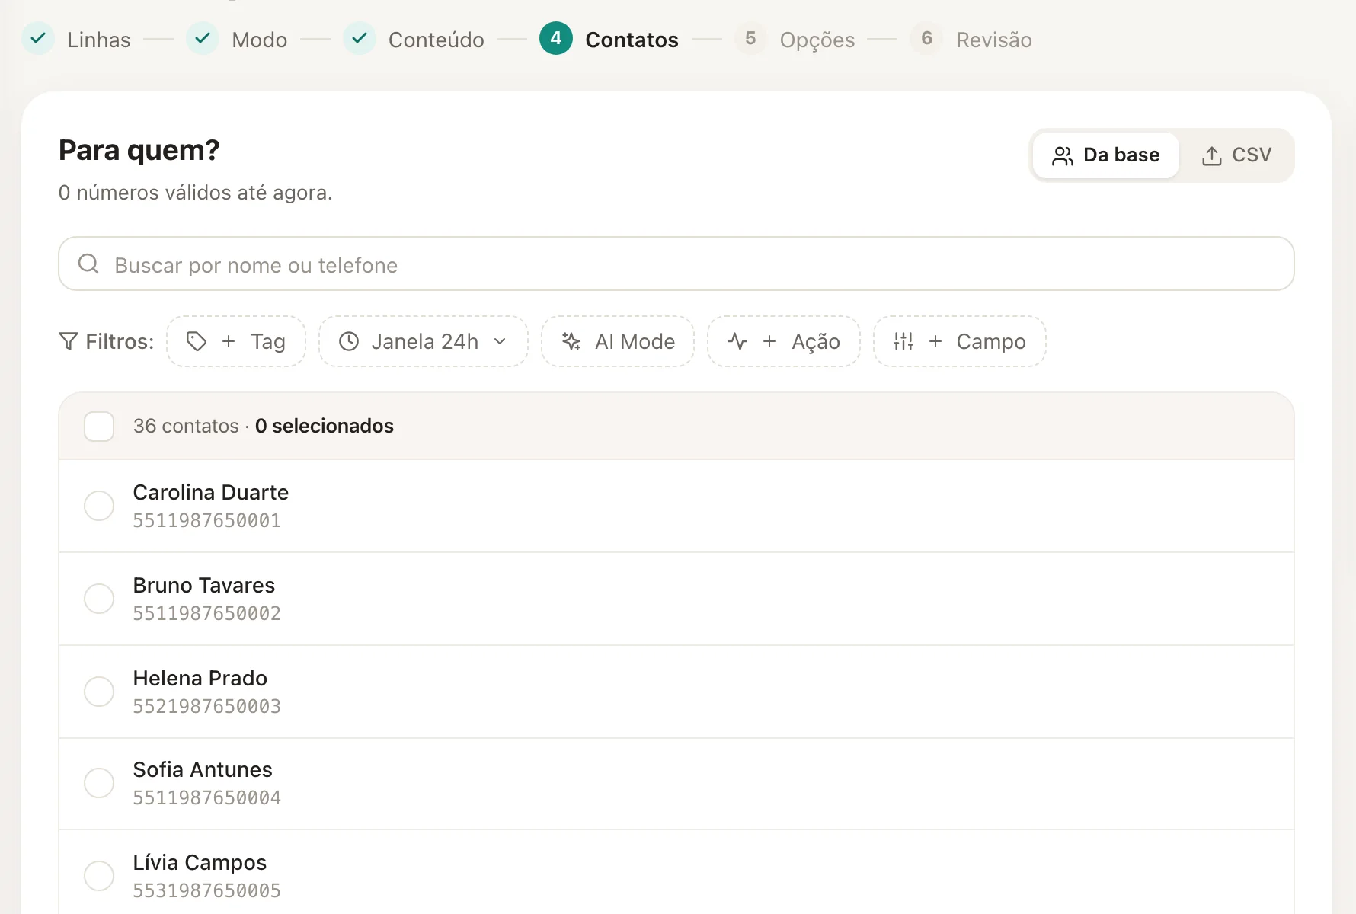Viewport: 1356px width, 914px height.
Task: Switch to the Da base tab
Action: coord(1105,155)
